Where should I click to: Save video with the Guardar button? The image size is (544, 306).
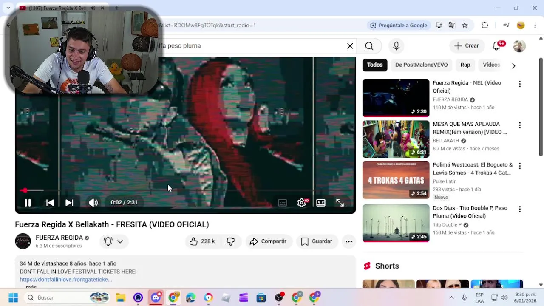tap(317, 241)
